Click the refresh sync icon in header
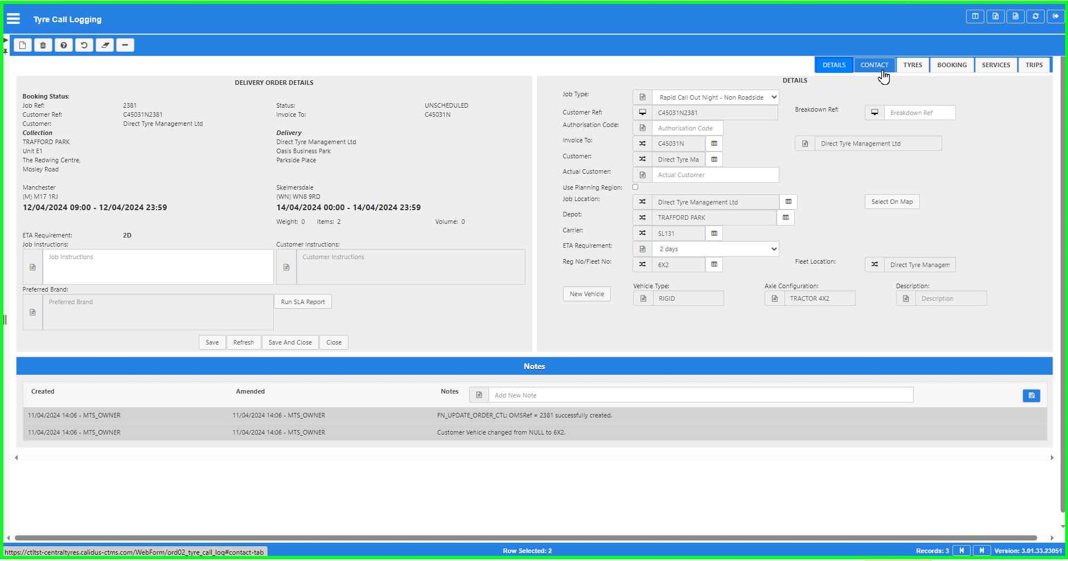The image size is (1068, 561). click(x=1036, y=17)
